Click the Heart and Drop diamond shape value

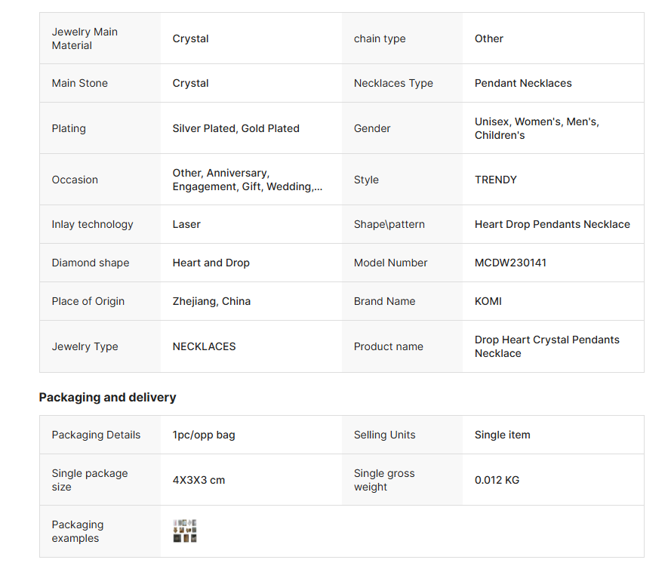click(x=211, y=263)
